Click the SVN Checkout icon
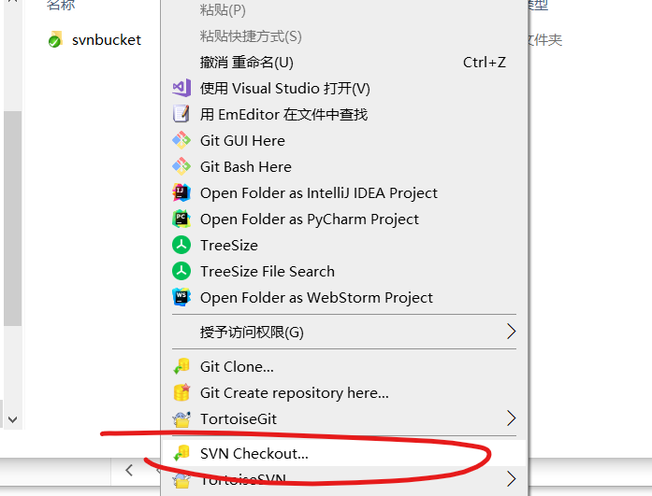Image resolution: width=652 pixels, height=496 pixels. tap(181, 453)
